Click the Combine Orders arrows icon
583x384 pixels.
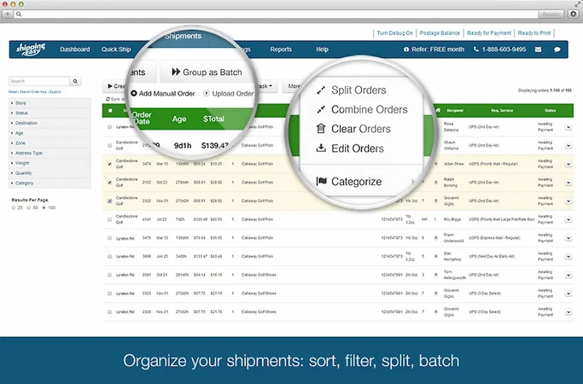(x=321, y=110)
